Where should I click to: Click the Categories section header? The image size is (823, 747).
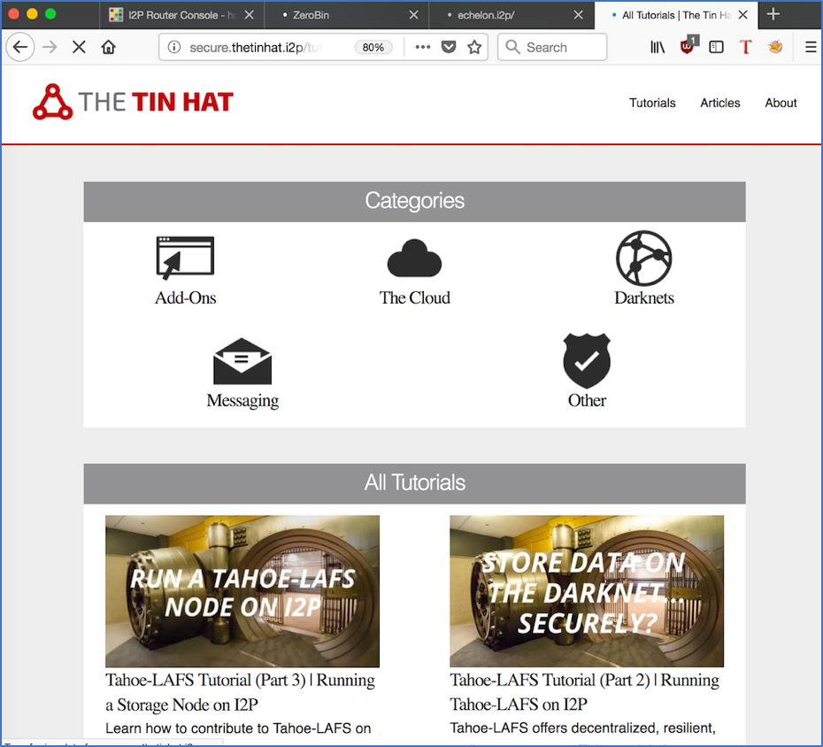tap(415, 201)
